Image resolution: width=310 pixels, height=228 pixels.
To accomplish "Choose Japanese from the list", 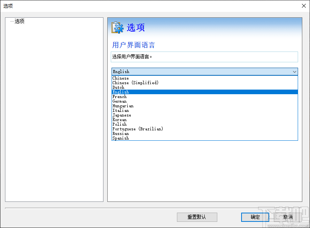I will point(205,115).
